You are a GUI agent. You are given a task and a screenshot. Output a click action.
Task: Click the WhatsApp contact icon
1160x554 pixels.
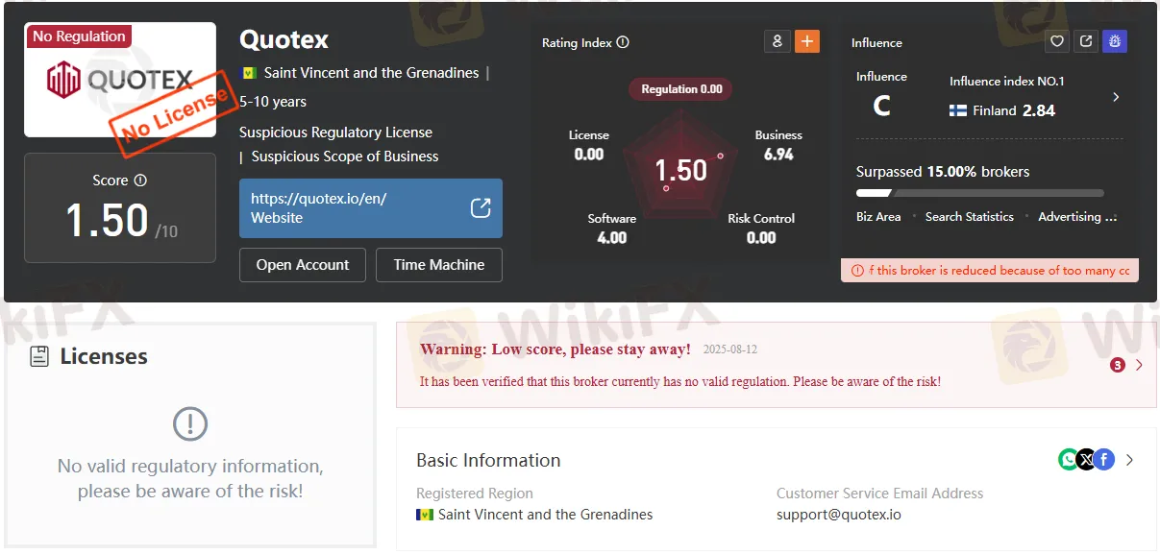1069,460
